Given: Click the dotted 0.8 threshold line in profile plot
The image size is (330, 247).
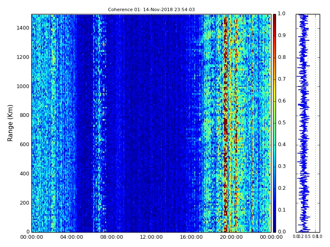Looking at the screenshot, I should [315, 123].
